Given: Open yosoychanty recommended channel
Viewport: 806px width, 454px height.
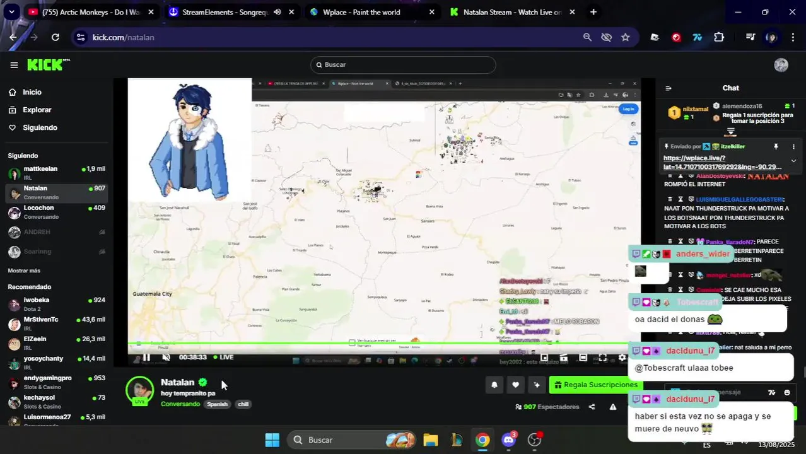Looking at the screenshot, I should pyautogui.click(x=57, y=363).
